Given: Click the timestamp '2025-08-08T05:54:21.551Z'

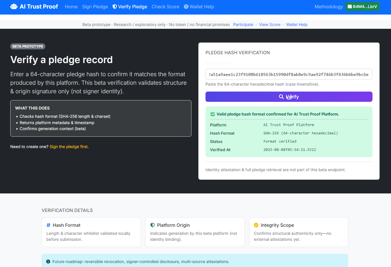Looking at the screenshot, I should click(290, 150).
